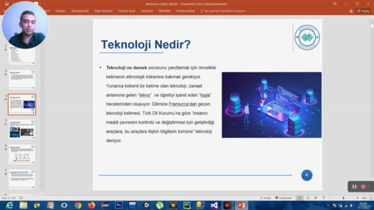Click the 'Ne yapmak istediğinizi söyleyin' search box

[223, 11]
